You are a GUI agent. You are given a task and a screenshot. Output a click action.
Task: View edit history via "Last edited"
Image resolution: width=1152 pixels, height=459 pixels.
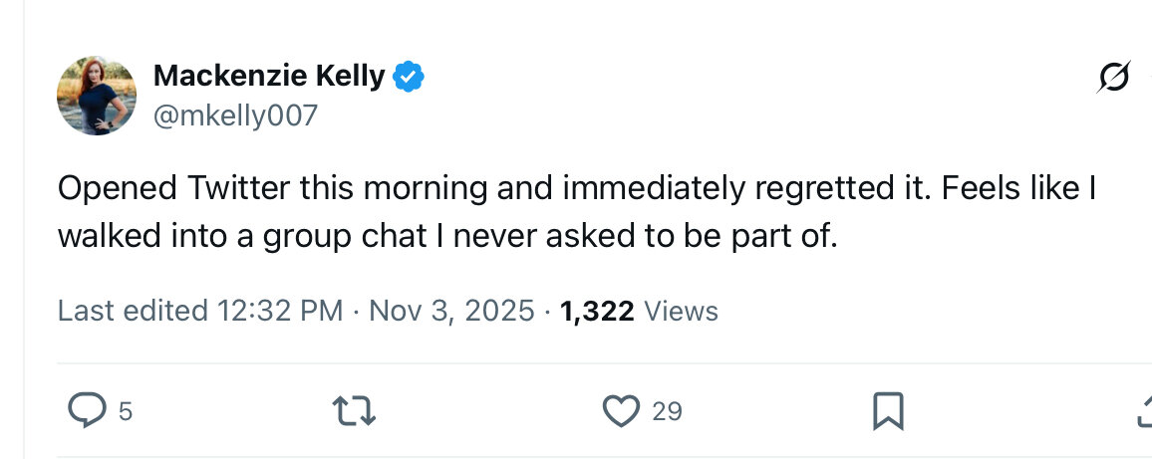click(x=133, y=311)
